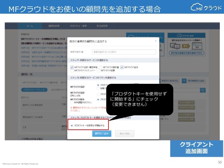Uncheck MFクラウド会計・確定申告 checkbox
The image size is (224, 168).
click(72, 67)
